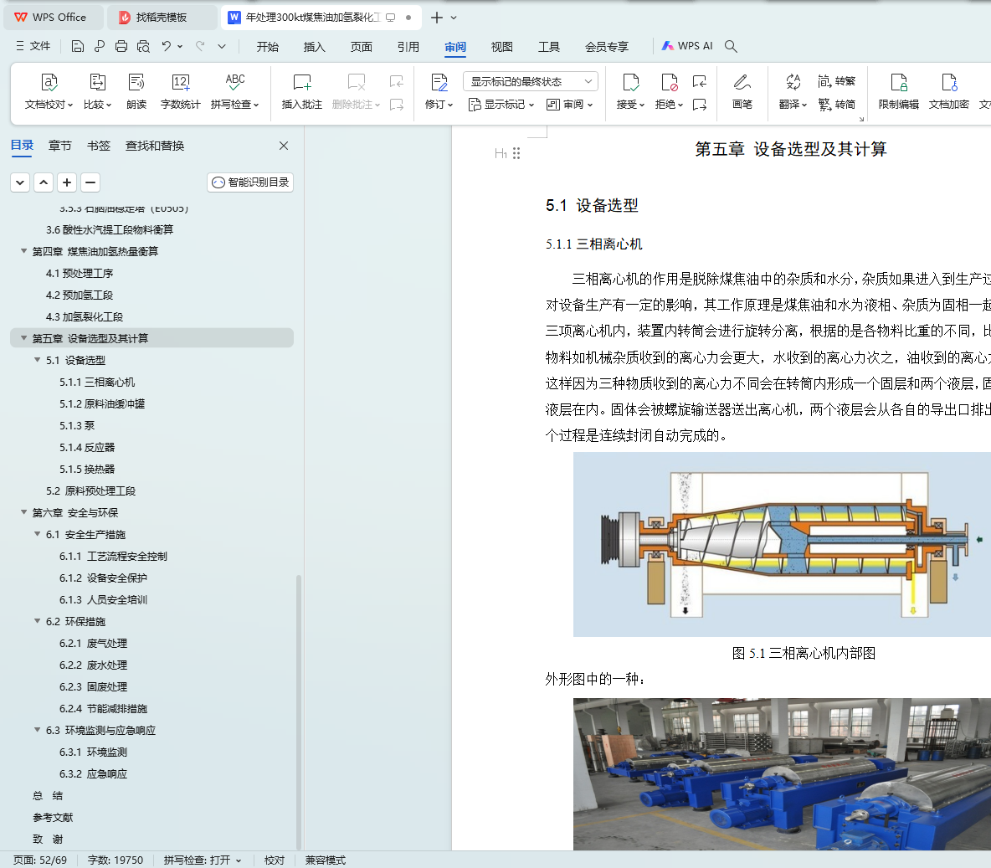Viewport: 991px width, 868px height.
Task: Close the navigation pane
Action: 284,146
